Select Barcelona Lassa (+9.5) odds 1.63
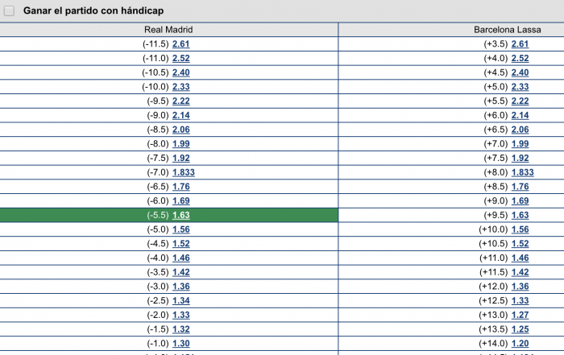This screenshot has width=564, height=355. tap(520, 215)
